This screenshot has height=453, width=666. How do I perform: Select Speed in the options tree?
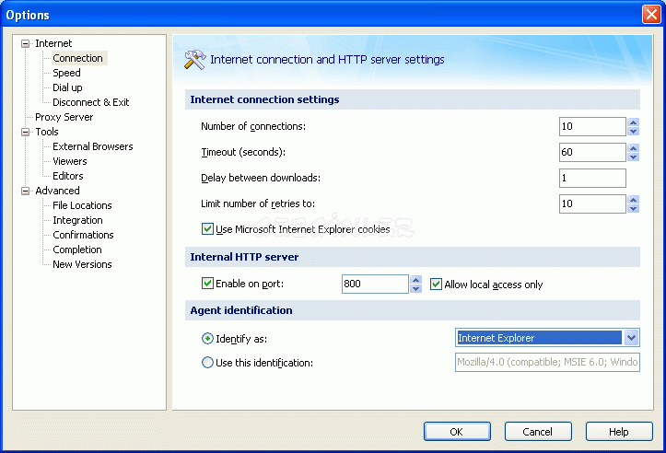pyautogui.click(x=66, y=73)
